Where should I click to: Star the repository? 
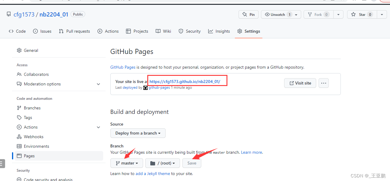(x=362, y=14)
